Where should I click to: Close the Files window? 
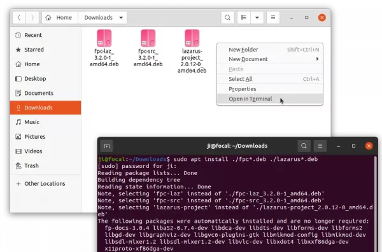322,18
